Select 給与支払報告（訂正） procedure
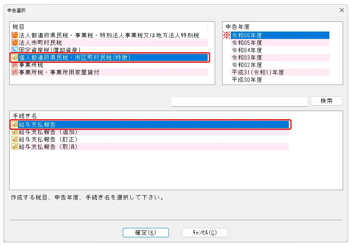This screenshot has width=352, height=247. (48, 139)
